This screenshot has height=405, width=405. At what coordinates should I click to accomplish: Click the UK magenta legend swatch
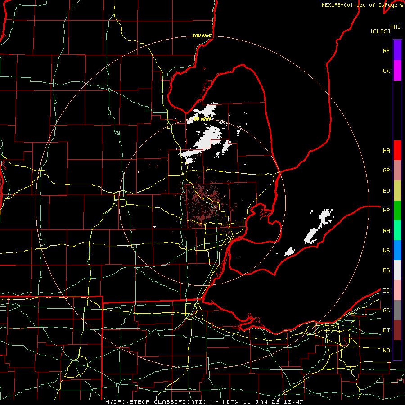point(397,71)
